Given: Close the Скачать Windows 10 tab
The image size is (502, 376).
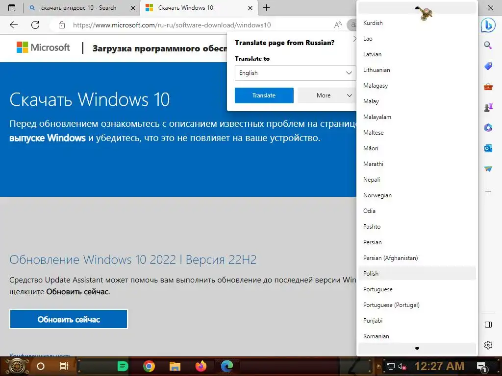Looking at the screenshot, I should click(x=251, y=8).
